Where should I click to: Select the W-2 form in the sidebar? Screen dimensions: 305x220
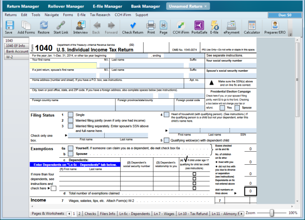[x=16, y=57]
